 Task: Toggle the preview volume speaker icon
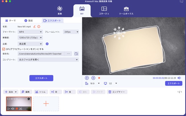click(179, 78)
